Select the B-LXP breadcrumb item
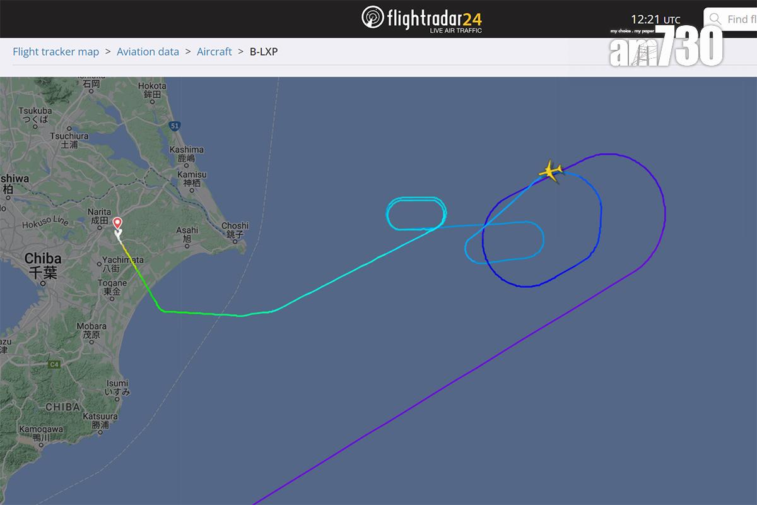This screenshot has height=505, width=757. [264, 52]
